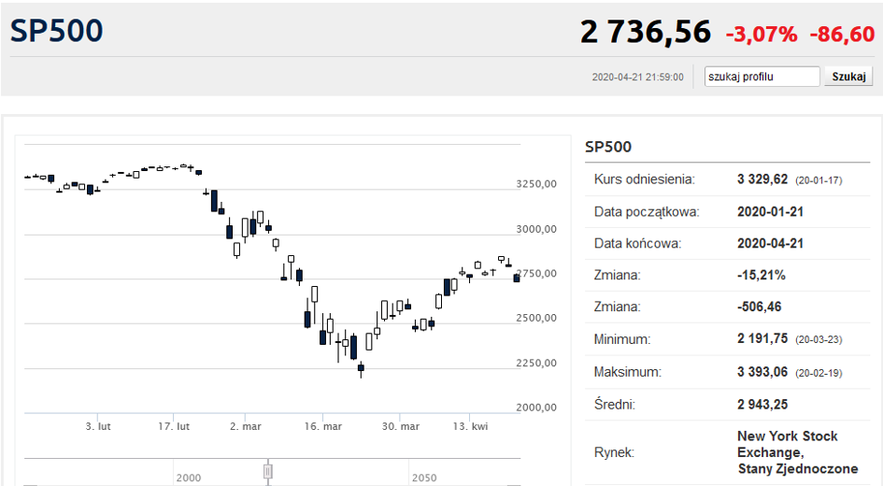The height and width of the screenshot is (486, 883).
Task: Select the Kurs odniesienia value 3 329,62
Action: tap(762, 179)
